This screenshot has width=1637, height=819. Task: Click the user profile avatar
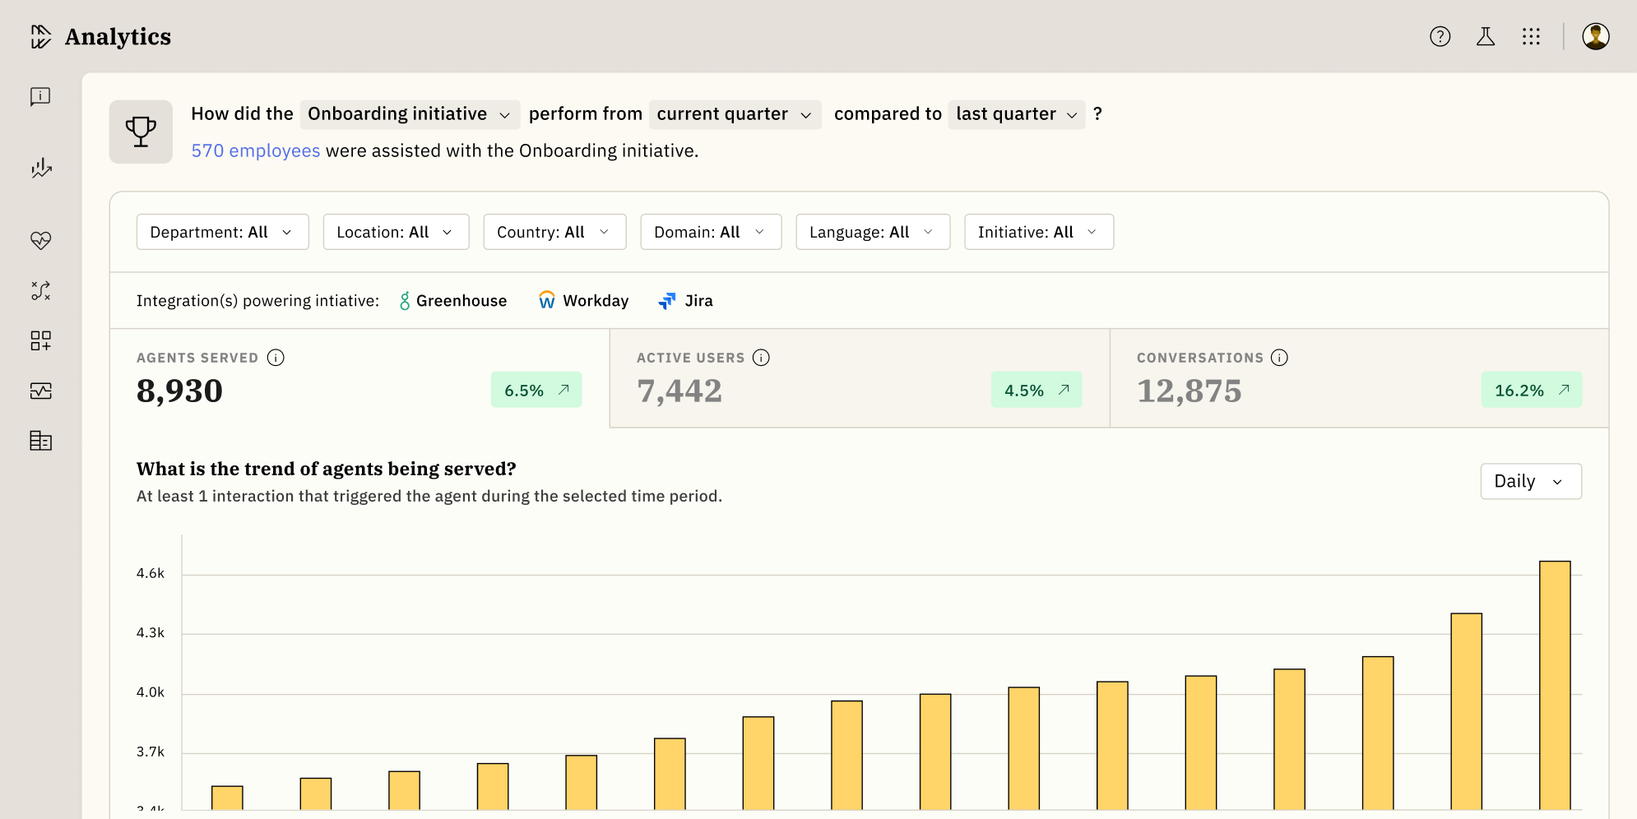[1595, 36]
